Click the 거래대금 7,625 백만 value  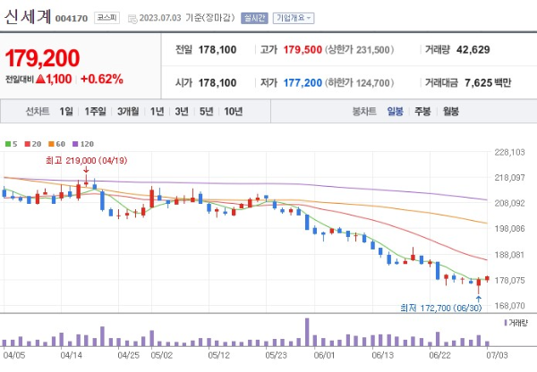488,83
